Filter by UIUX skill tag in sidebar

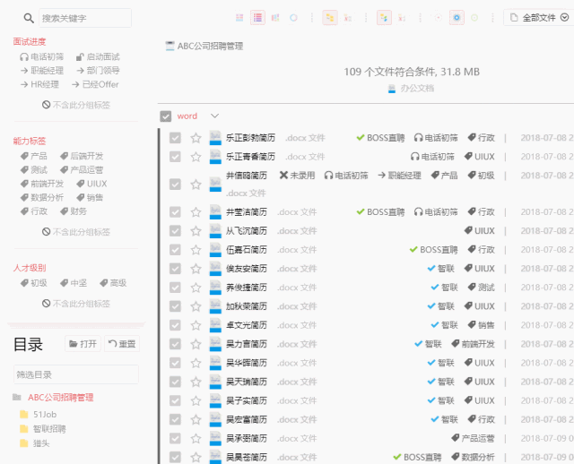[x=91, y=184]
